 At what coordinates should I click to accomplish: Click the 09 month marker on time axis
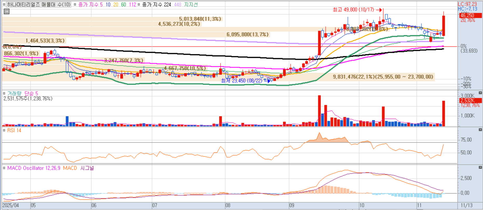(292, 205)
